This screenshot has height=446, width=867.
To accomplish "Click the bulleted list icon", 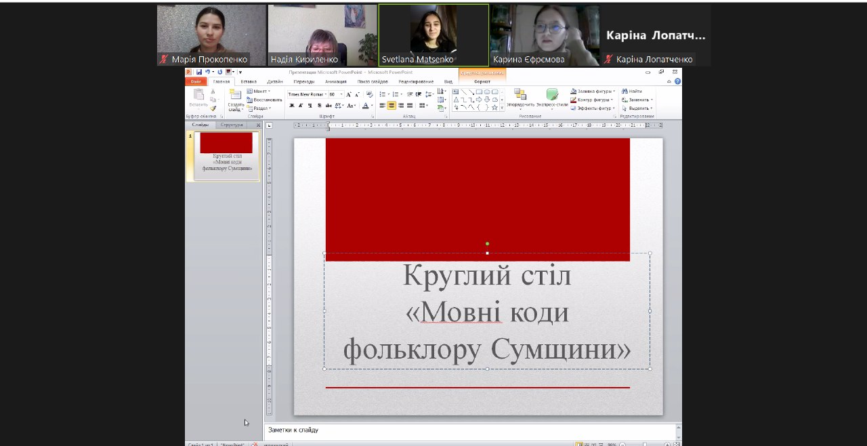I will 382,94.
